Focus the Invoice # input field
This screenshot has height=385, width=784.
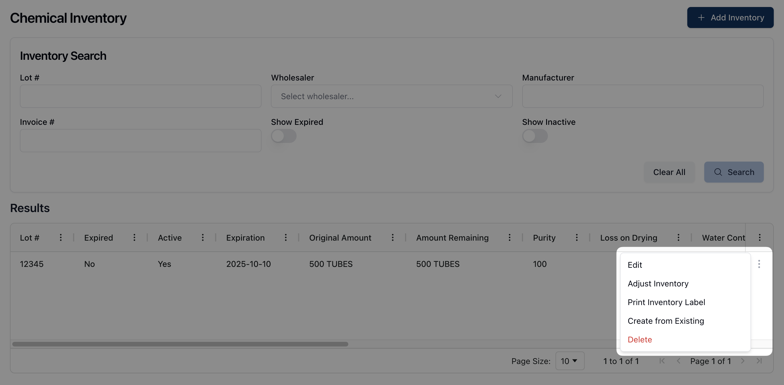141,141
